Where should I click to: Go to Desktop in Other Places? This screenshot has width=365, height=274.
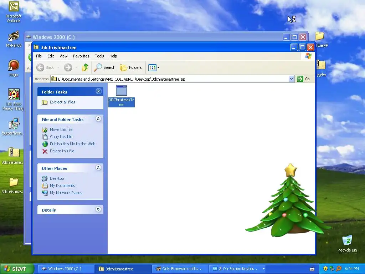click(x=57, y=178)
